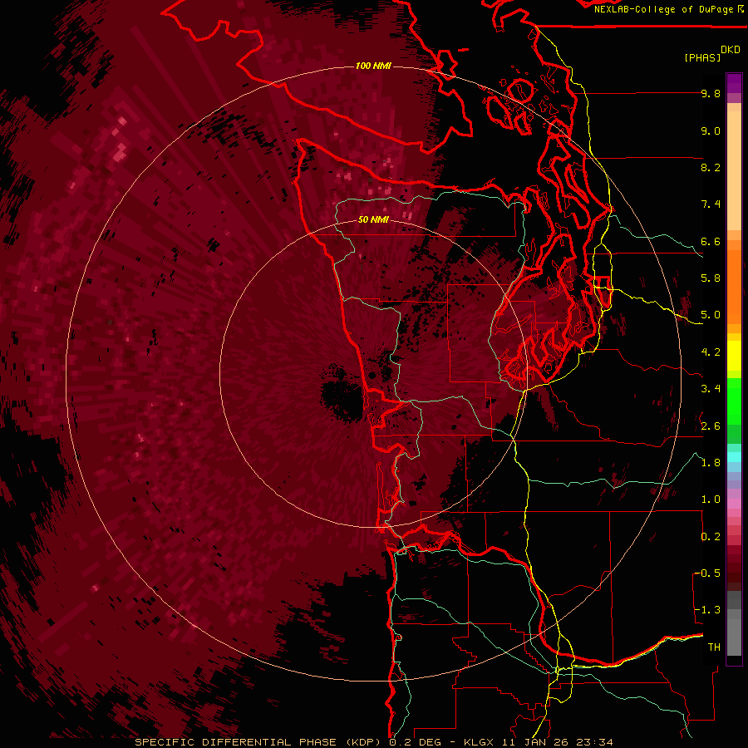Viewport: 748px width, 748px height.
Task: Click the 23:34 timestamp in caption
Action: pyautogui.click(x=594, y=742)
